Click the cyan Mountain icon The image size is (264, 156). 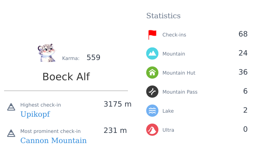[152, 53]
